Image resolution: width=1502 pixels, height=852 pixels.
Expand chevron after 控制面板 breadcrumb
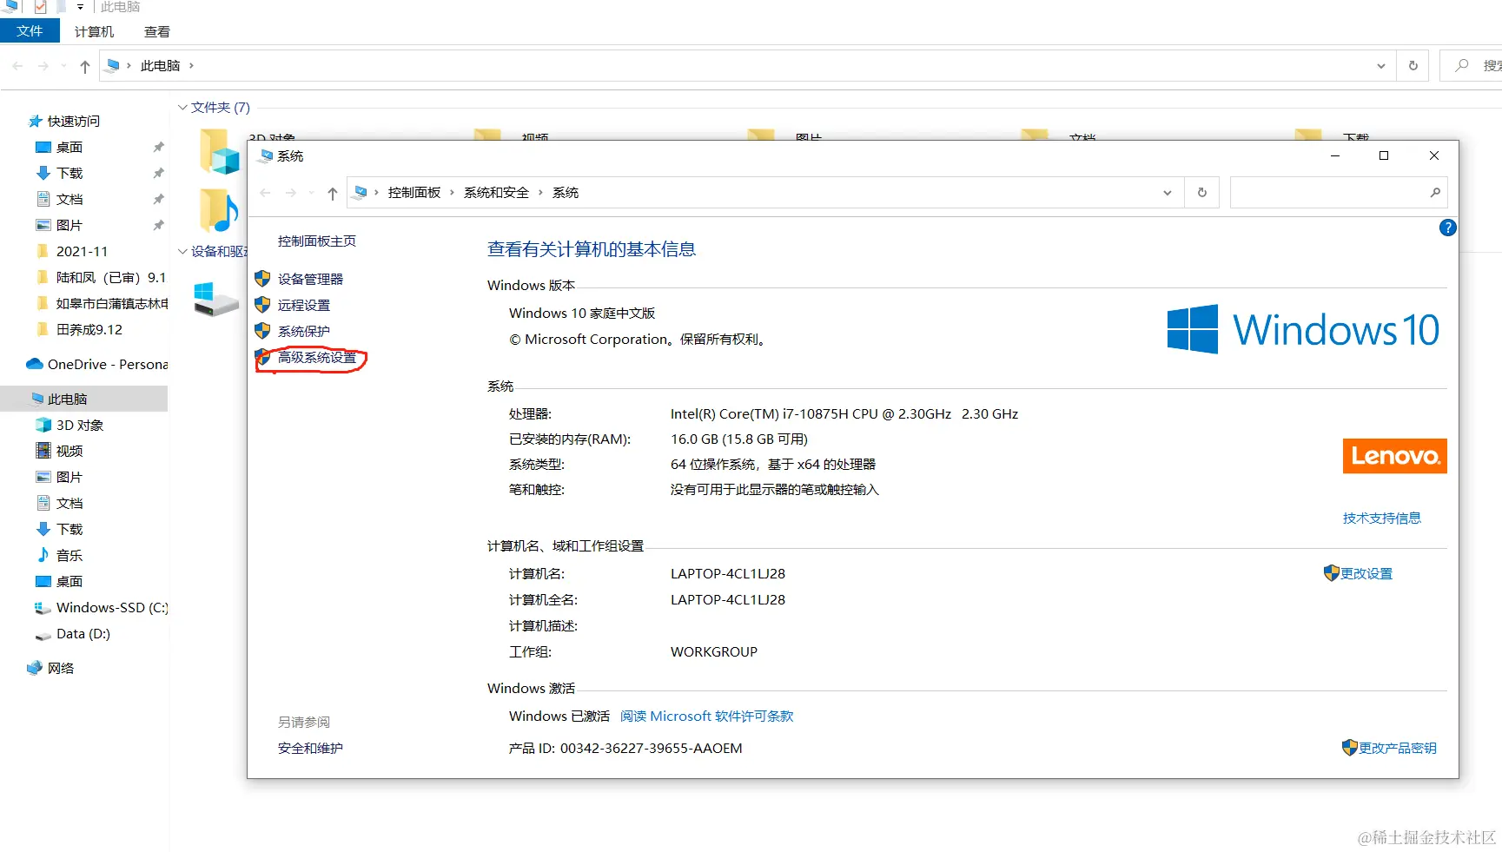click(452, 193)
